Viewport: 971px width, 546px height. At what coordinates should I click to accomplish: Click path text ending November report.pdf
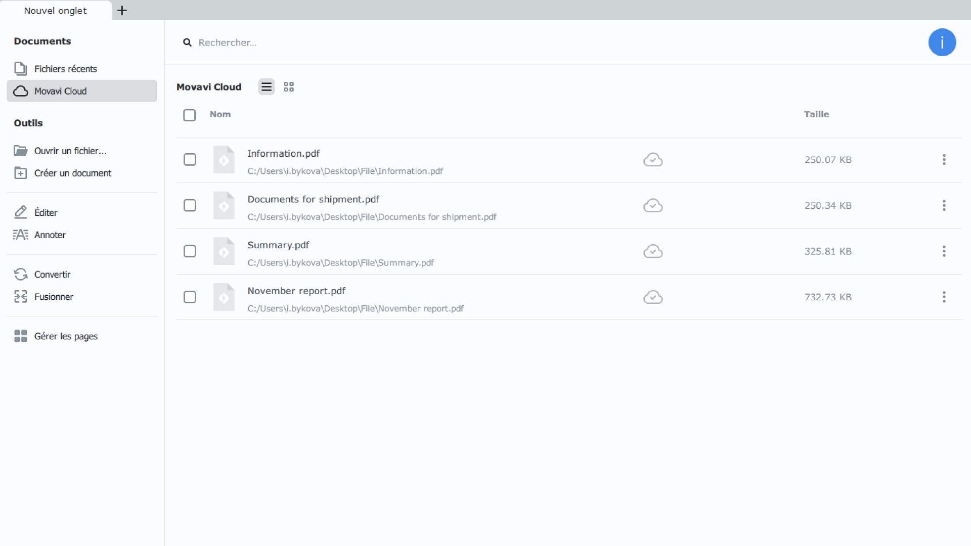(x=356, y=308)
